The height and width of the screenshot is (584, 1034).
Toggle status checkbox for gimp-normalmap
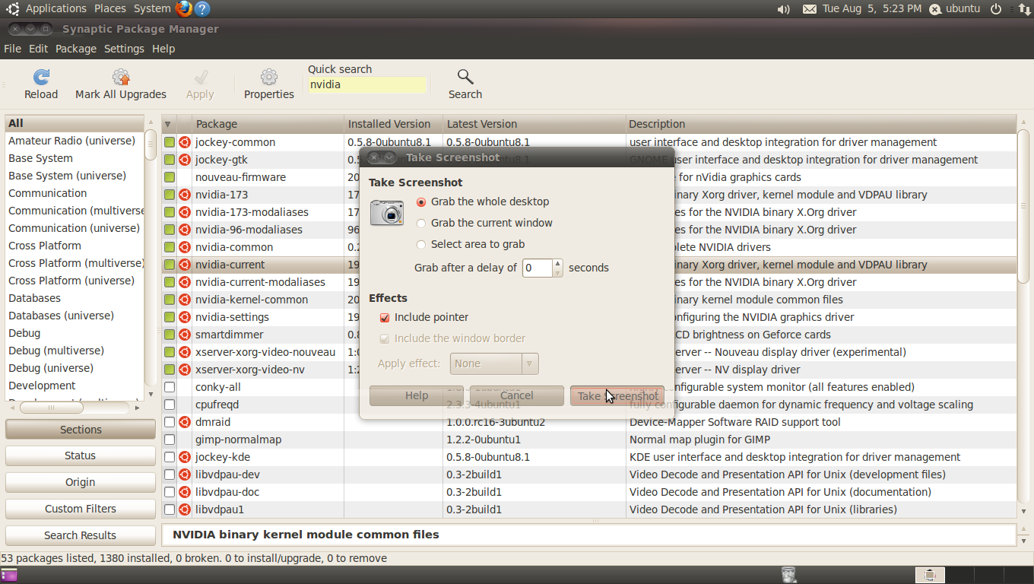pyautogui.click(x=170, y=440)
